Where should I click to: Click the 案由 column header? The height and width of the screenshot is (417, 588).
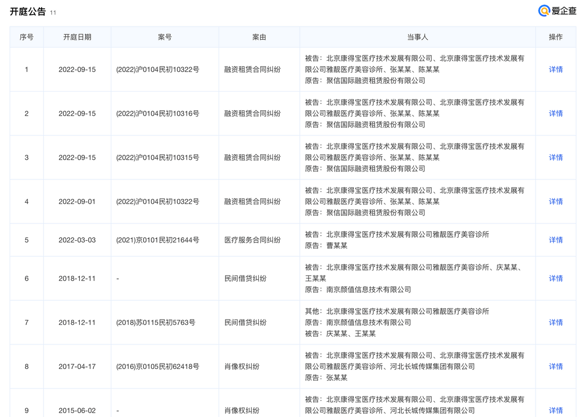[x=259, y=37]
